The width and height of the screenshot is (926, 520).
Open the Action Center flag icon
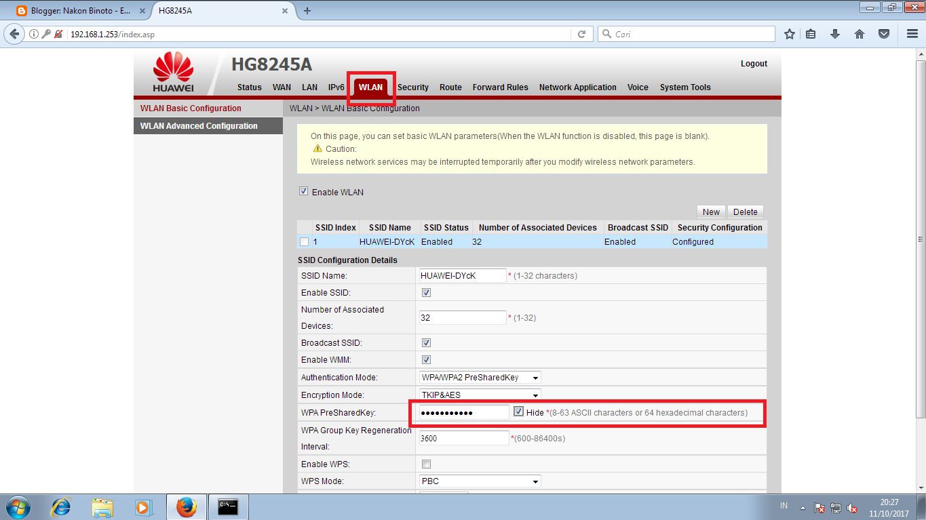click(819, 508)
